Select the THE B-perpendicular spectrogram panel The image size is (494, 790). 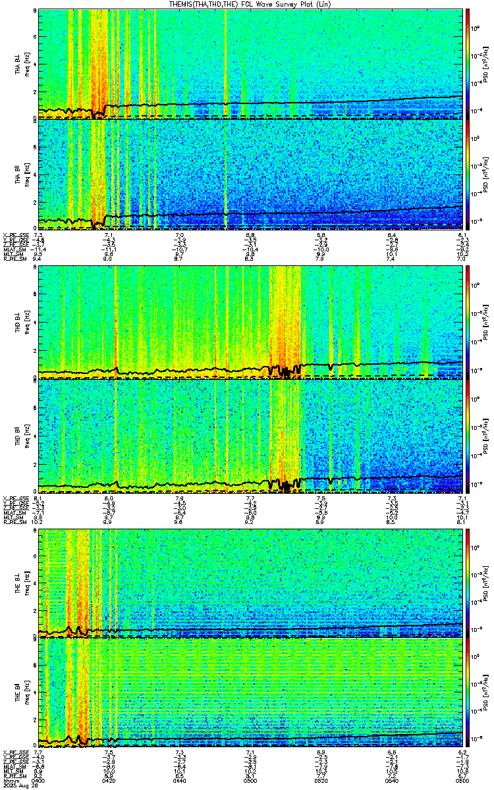tap(250, 582)
